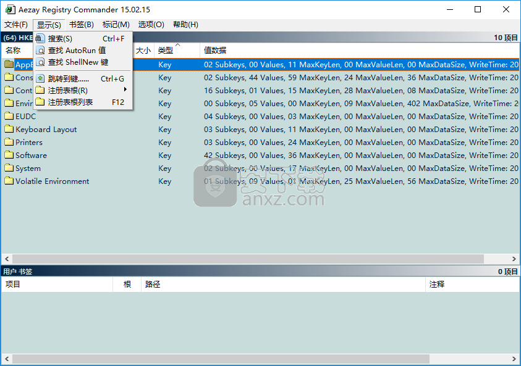
Task: Click the 注释 column header in bookmarks
Action: [472, 285]
